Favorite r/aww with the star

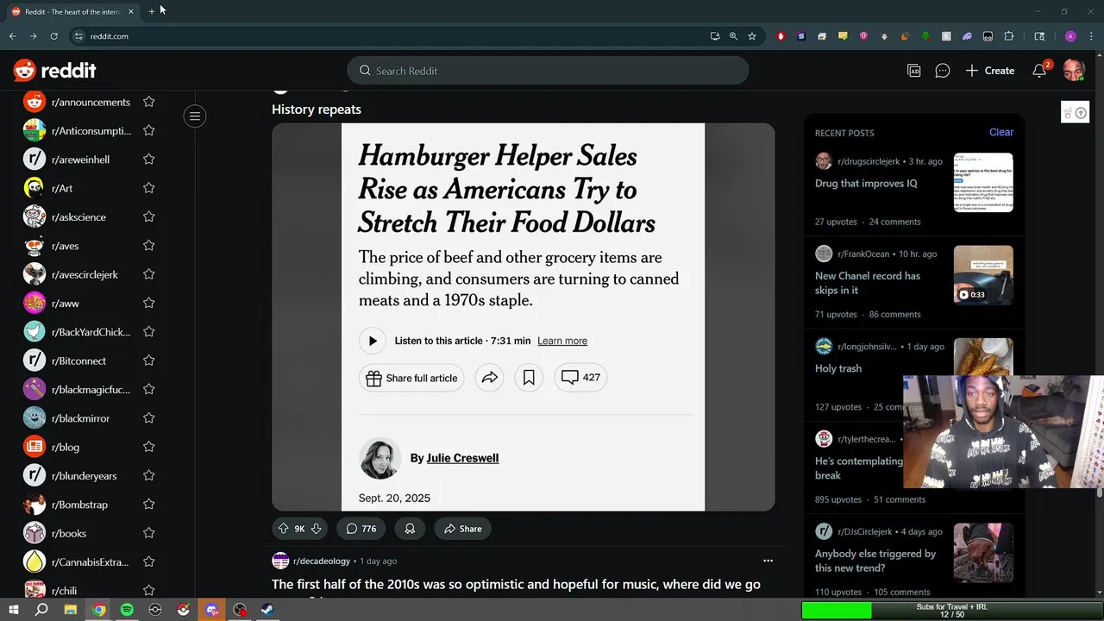tap(148, 303)
